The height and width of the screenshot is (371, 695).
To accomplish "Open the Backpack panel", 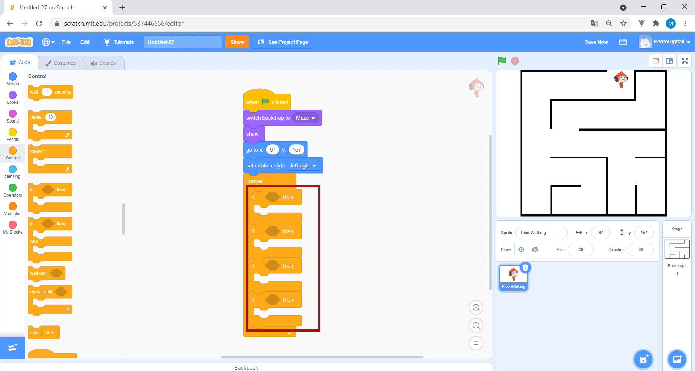I will (246, 367).
